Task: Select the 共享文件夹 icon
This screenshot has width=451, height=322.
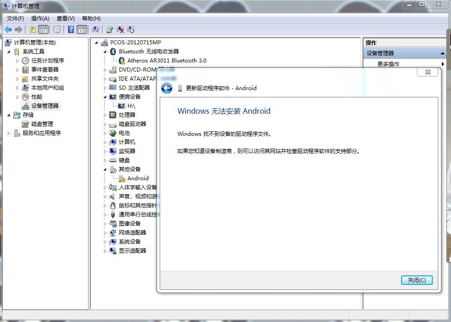Action: 25,79
